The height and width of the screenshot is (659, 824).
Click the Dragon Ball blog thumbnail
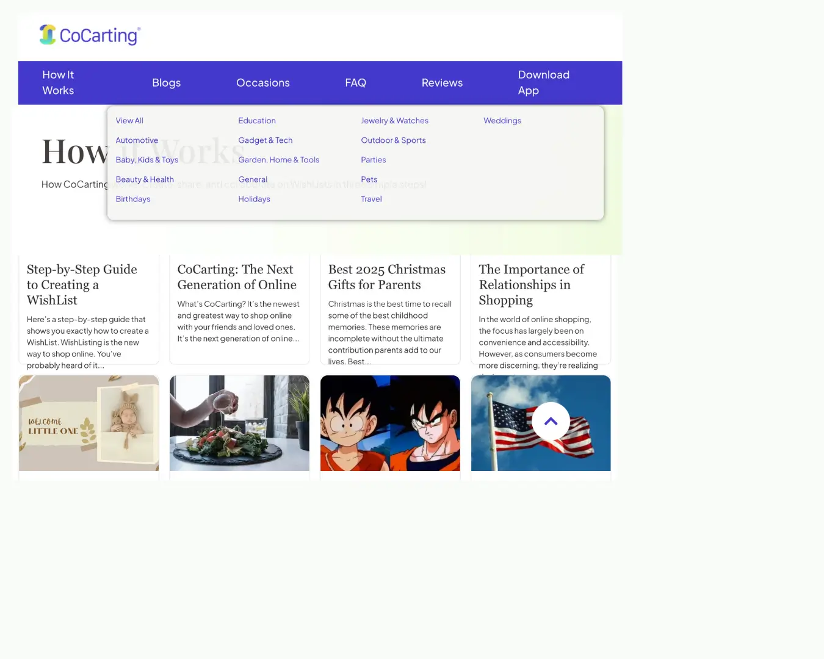[x=390, y=423]
